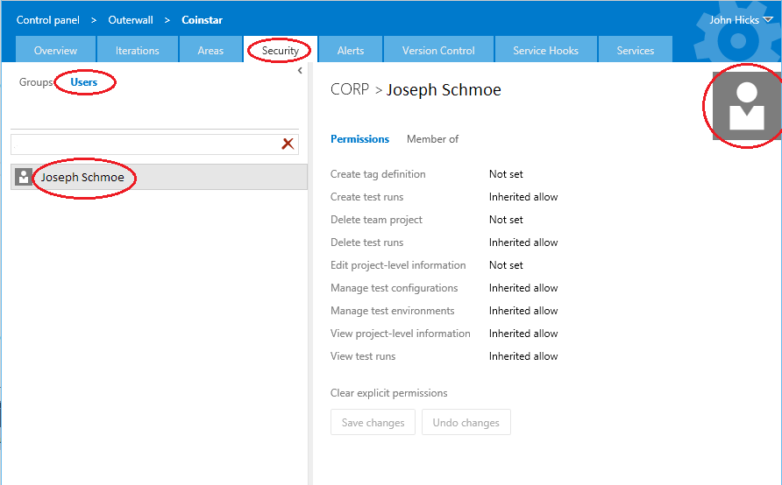Change the Delete team project permission value
The width and height of the screenshot is (782, 485).
point(506,220)
